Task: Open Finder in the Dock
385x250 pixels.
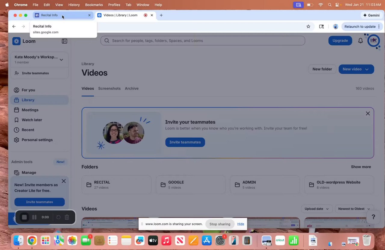Action: (18, 240)
